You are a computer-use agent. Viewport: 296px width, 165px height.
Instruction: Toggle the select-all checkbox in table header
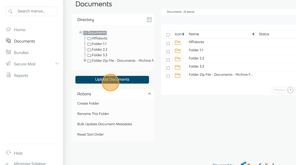pos(168,35)
